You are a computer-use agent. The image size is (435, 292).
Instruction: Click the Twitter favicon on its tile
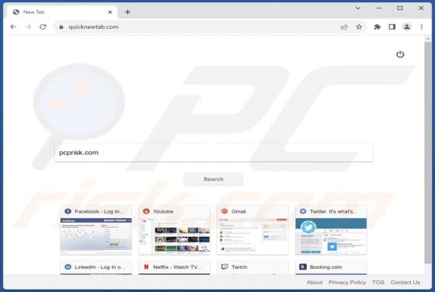click(303, 211)
